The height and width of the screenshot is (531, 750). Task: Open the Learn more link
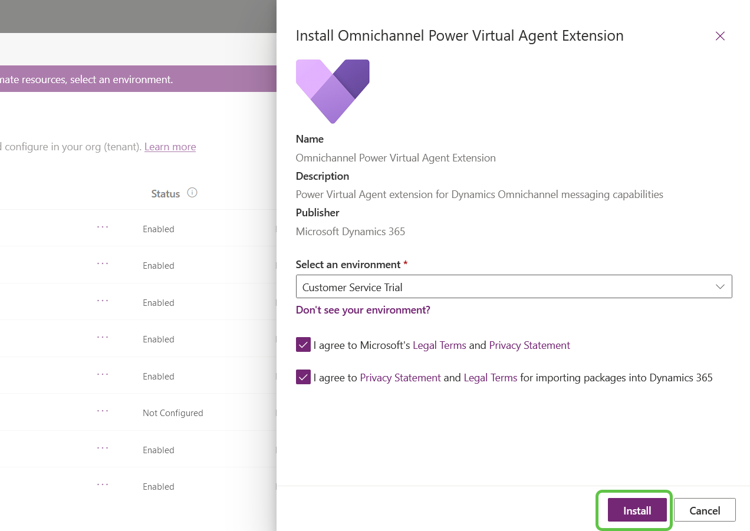point(170,147)
